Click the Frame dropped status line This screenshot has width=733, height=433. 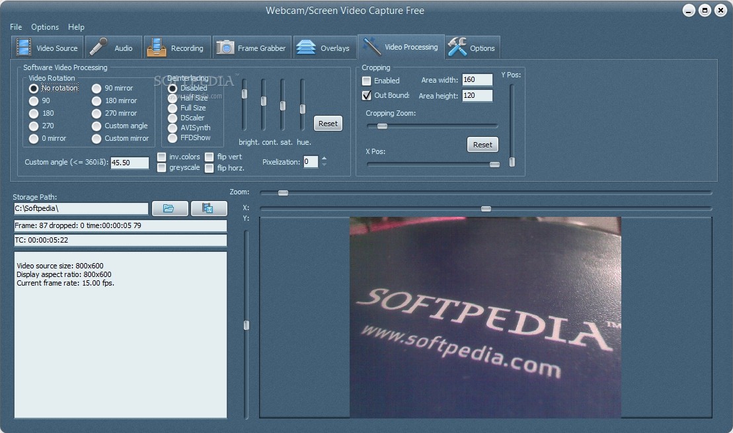pos(120,225)
